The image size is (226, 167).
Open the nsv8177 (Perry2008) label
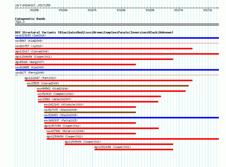point(30,73)
